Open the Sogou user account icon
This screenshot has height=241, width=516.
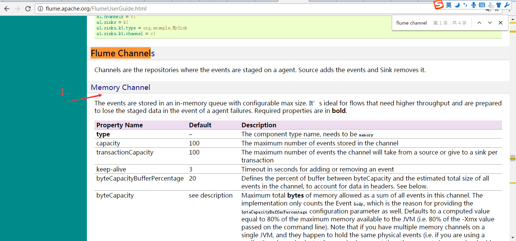point(491,5)
